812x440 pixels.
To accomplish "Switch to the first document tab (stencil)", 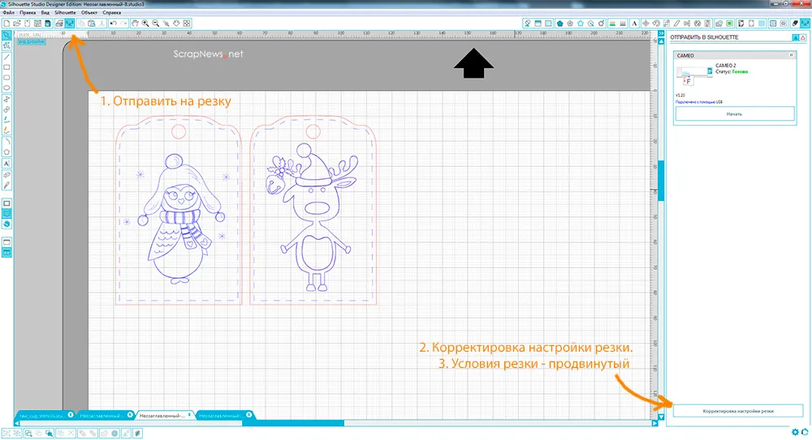I will [x=43, y=415].
